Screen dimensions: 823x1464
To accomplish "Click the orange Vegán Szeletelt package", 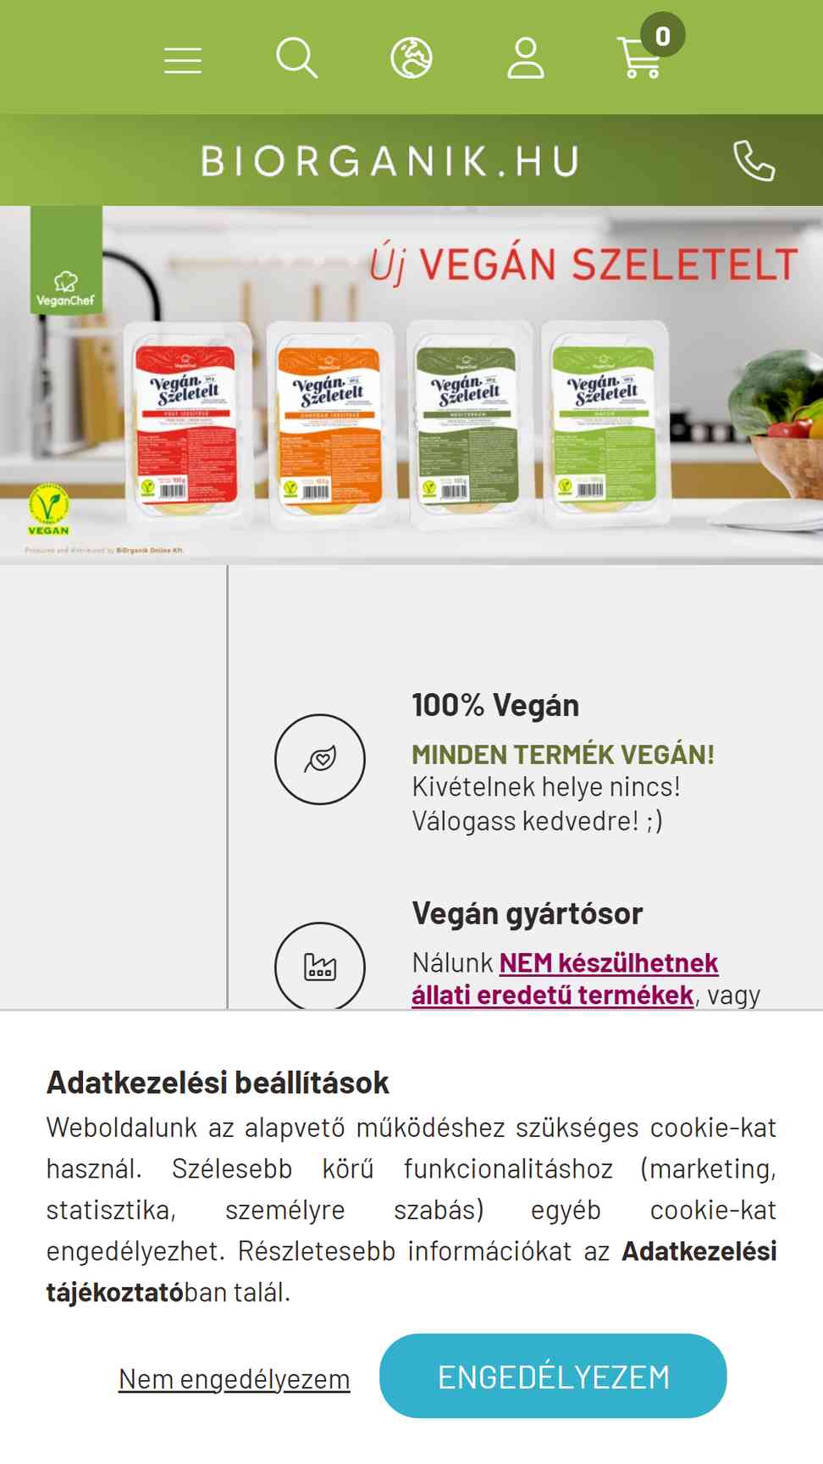I will 330,424.
